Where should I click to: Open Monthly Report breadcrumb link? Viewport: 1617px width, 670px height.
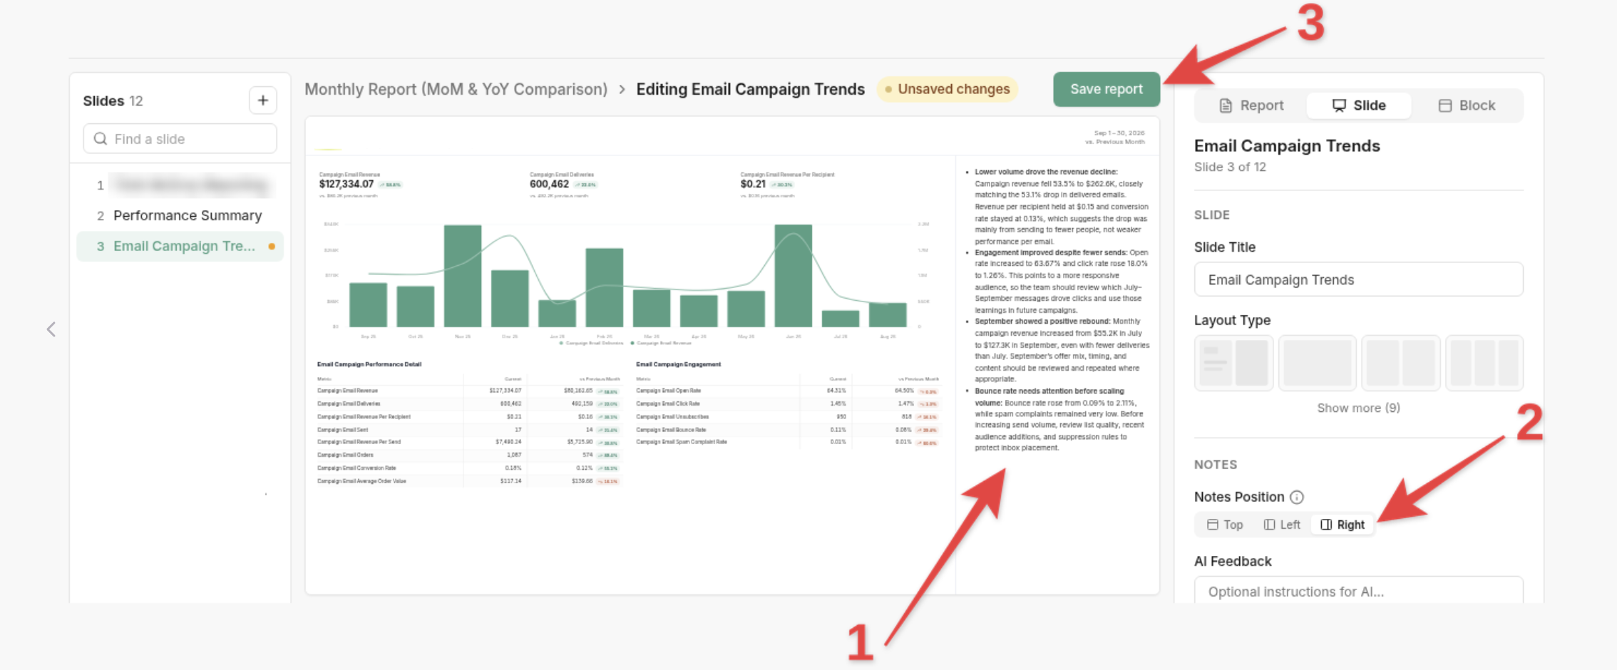456,89
